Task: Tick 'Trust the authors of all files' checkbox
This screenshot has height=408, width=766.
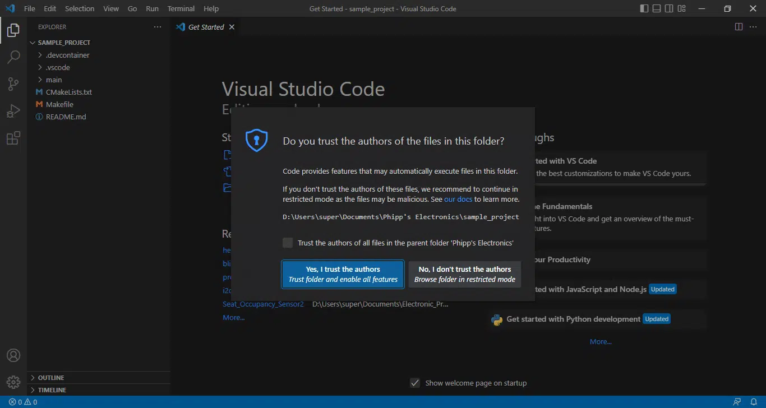Action: 288,243
